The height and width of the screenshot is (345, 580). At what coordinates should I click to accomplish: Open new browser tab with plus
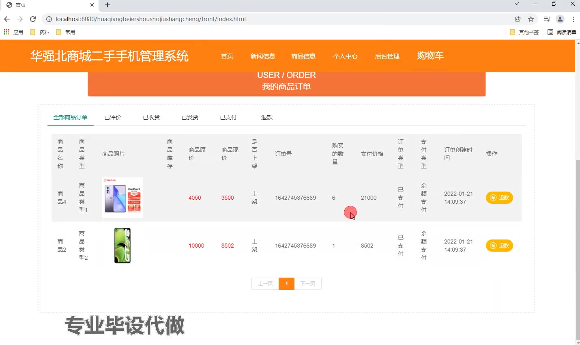[107, 5]
